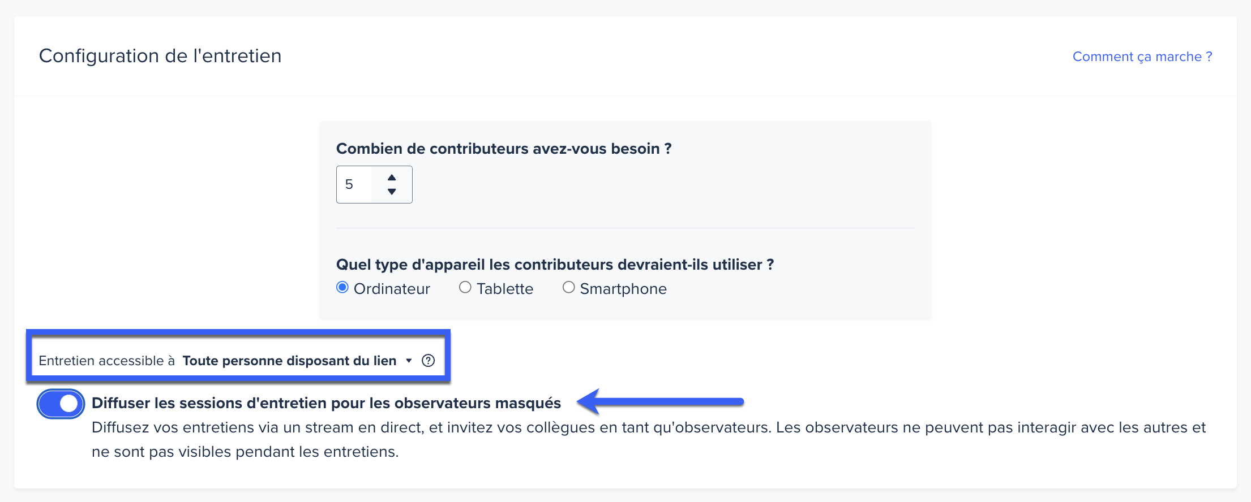Click the device type question heading

coord(555,265)
